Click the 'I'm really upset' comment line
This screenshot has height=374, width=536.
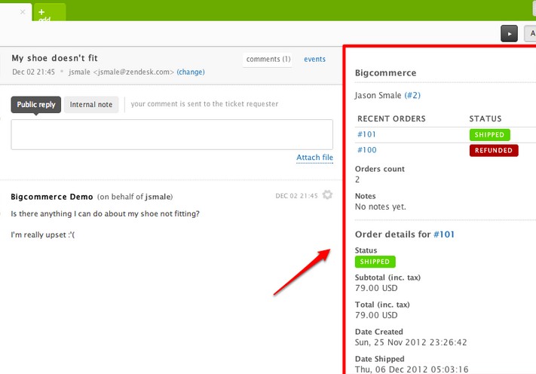point(43,235)
